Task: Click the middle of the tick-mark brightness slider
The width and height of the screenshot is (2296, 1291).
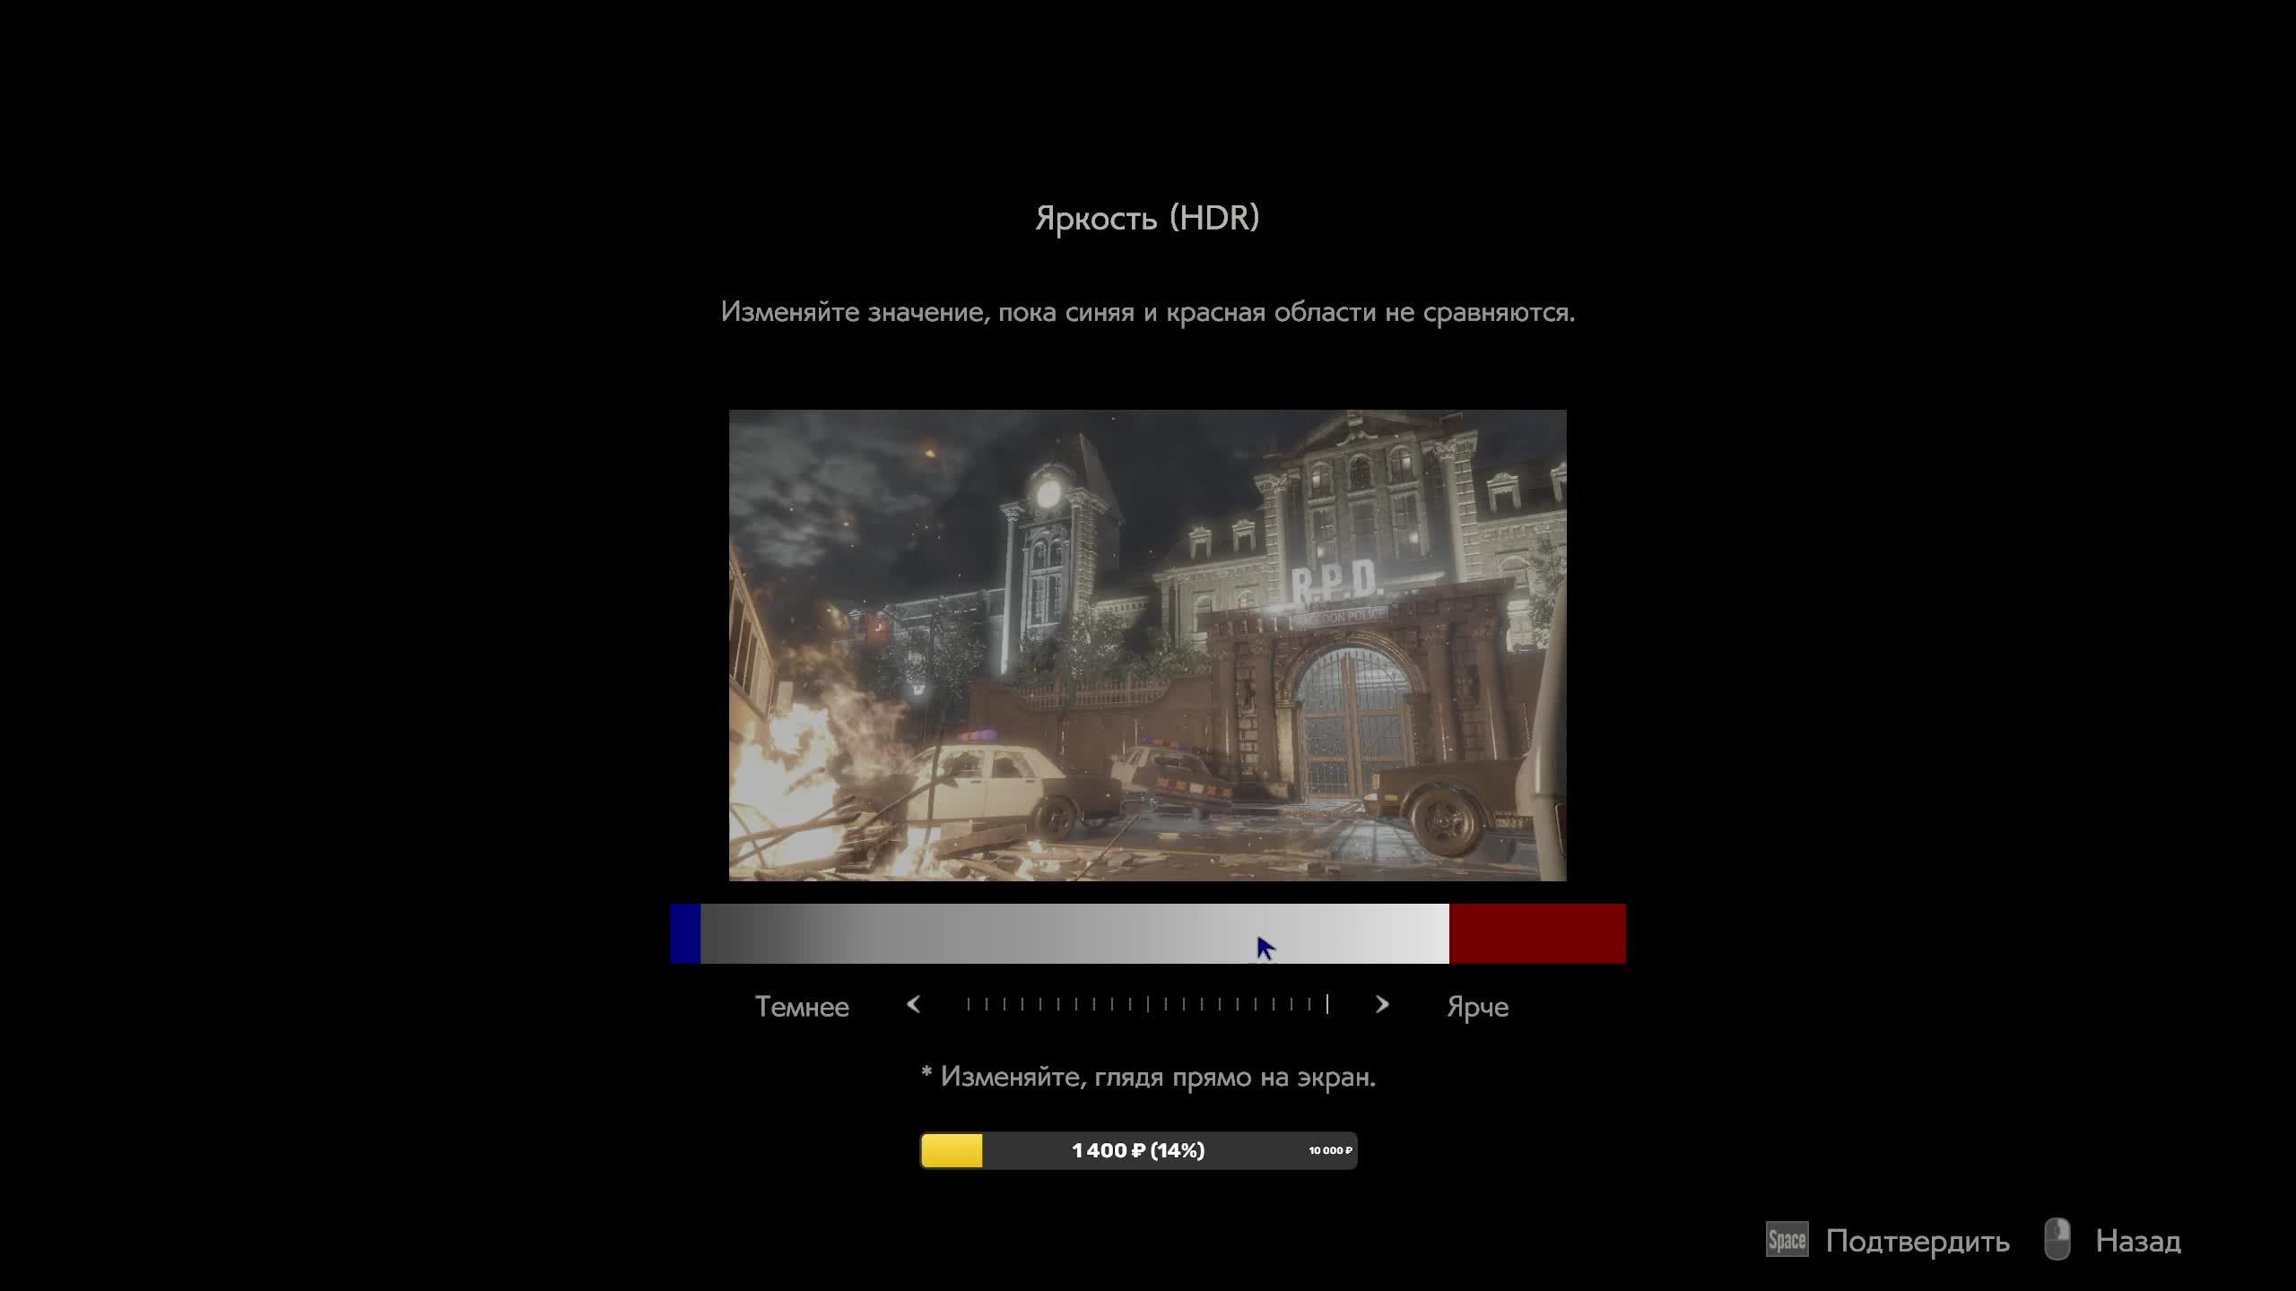Action: click(x=1147, y=1004)
